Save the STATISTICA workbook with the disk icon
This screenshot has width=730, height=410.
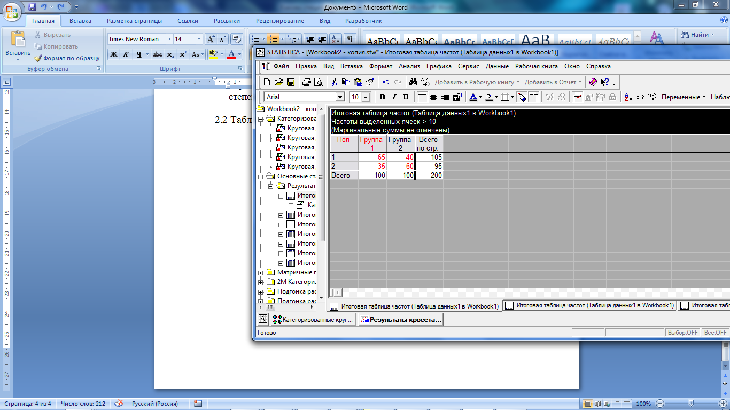click(291, 82)
